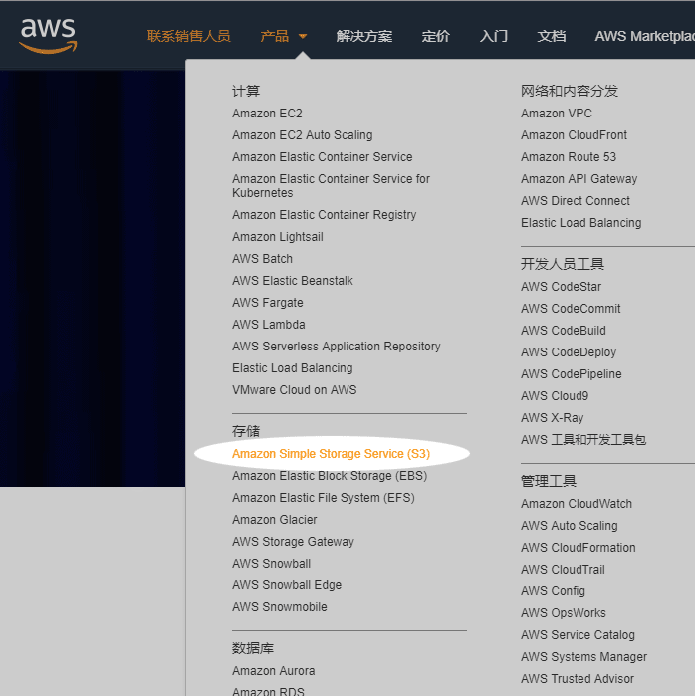695x696 pixels.
Task: Open Elastic Load Balancing under 网络和内容分发
Action: coord(580,222)
